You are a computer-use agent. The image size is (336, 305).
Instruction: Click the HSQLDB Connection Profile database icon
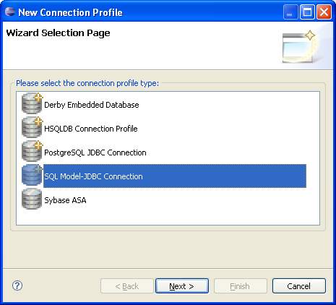[x=32, y=127]
